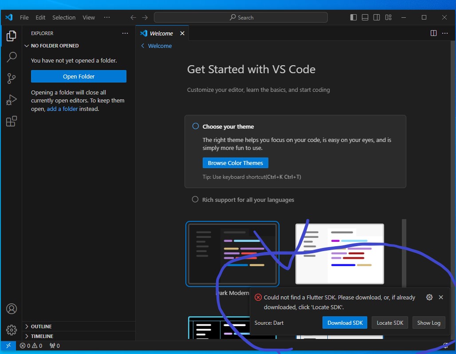The width and height of the screenshot is (456, 354).
Task: Select the Choose your theme step circle
Action: coord(196,126)
